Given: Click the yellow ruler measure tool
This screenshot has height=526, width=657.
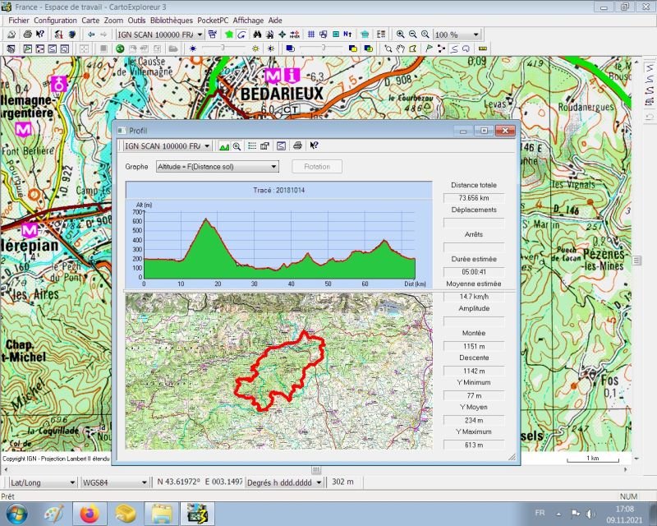Looking at the screenshot, I should pos(483,48).
